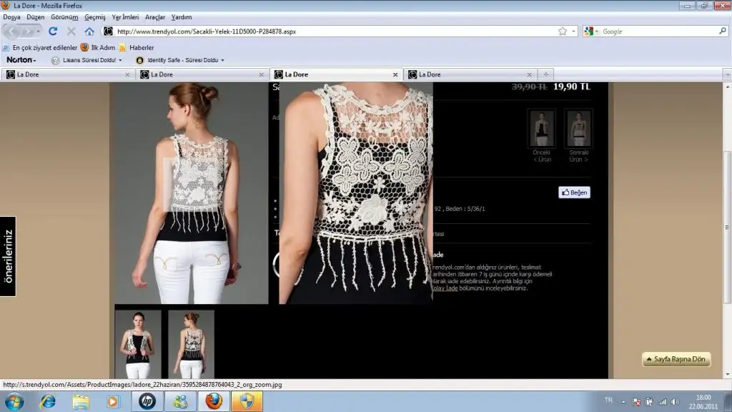Viewport: 732px width, 412px height.
Task: Click the URL address field
Action: [x=329, y=31]
